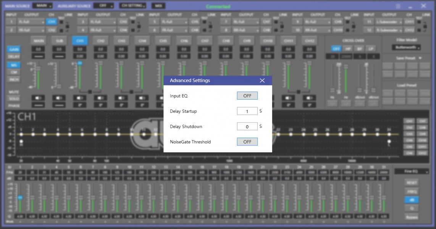This screenshot has width=436, height=229.
Task: Click the fader link knob between CH11 and CH12
Action: [298, 92]
